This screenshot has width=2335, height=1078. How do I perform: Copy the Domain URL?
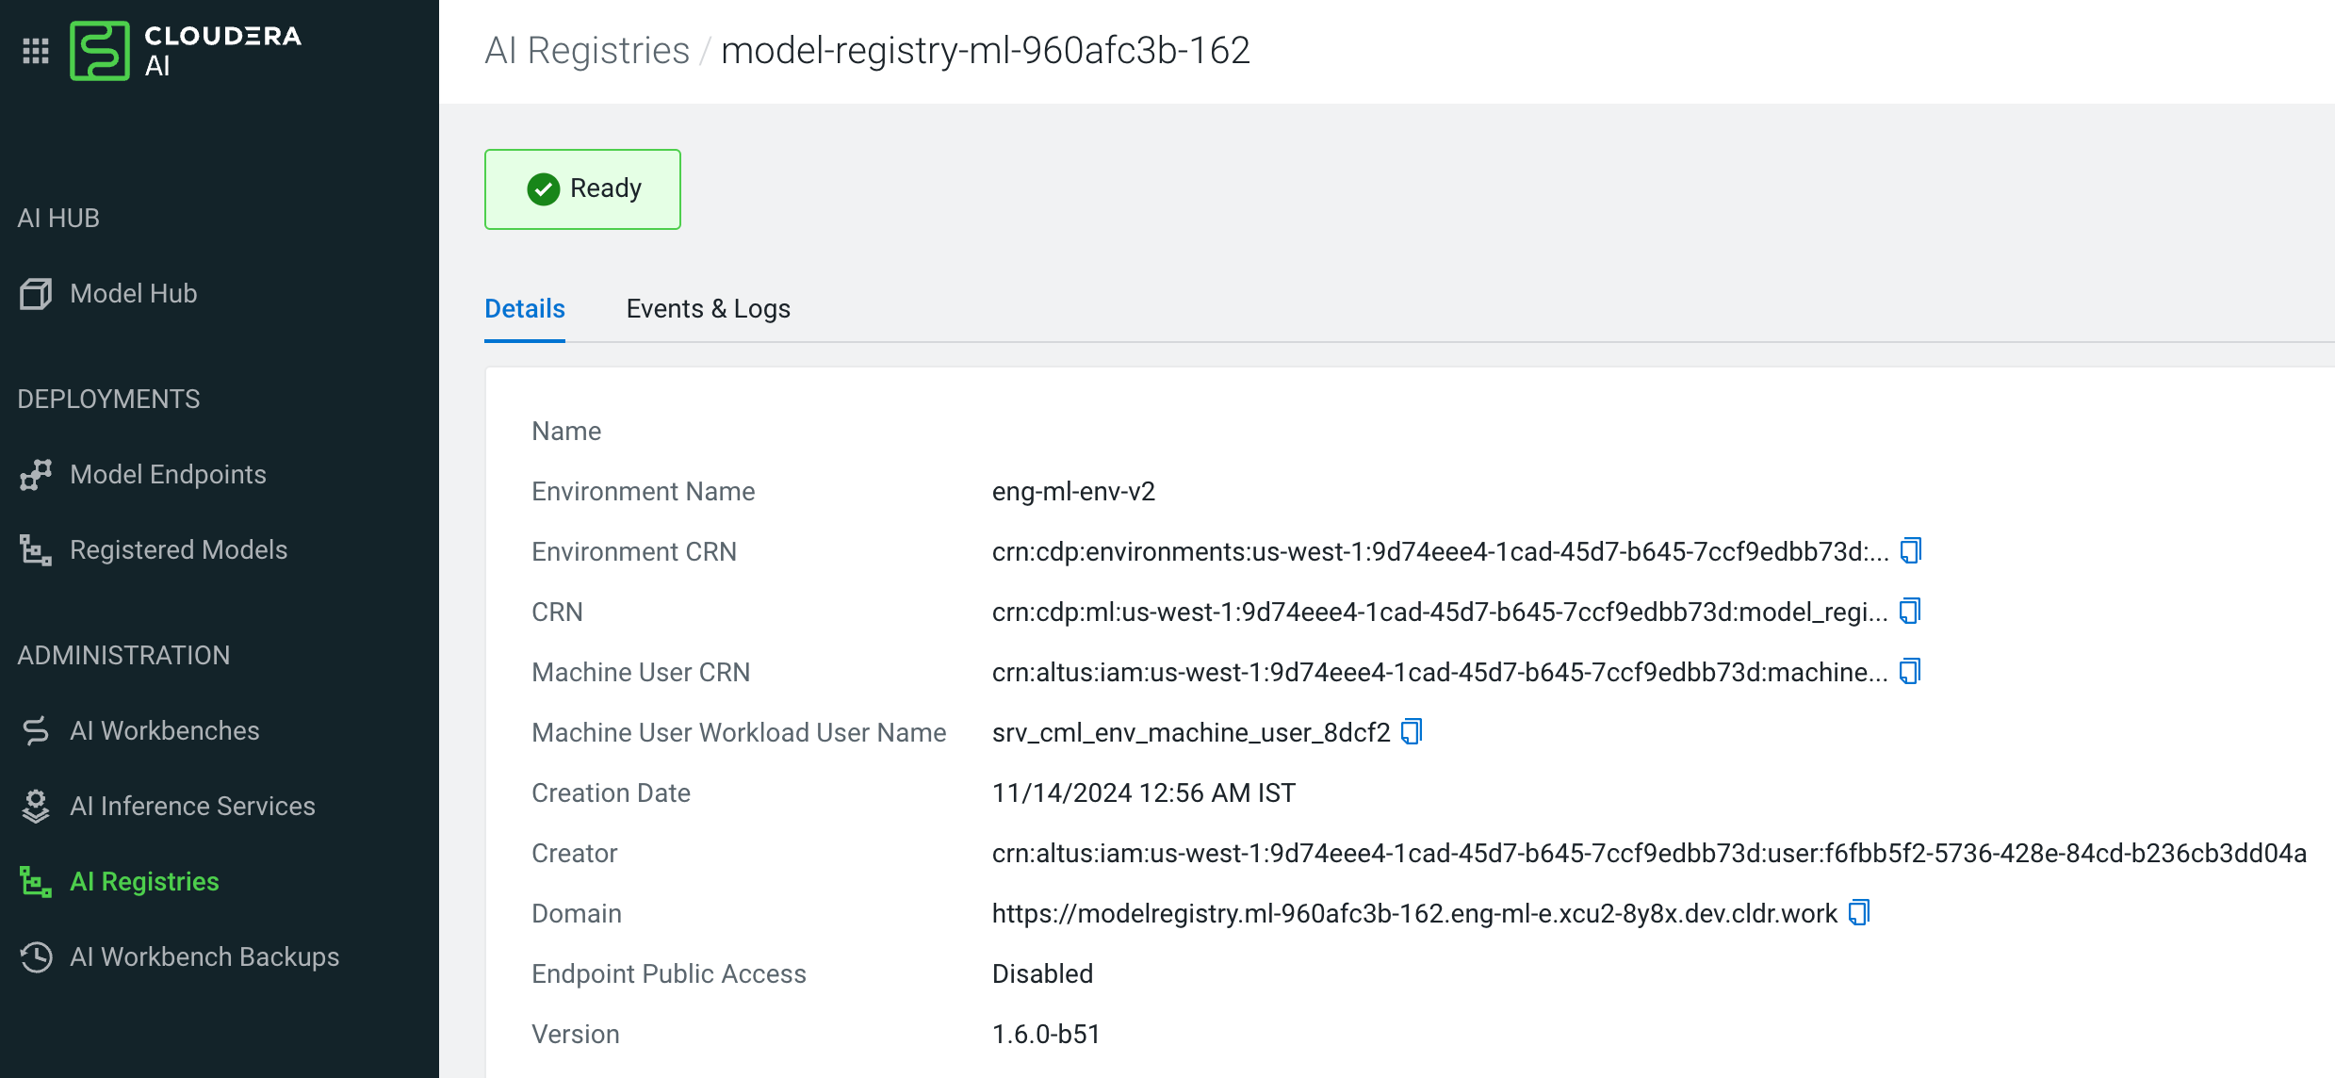click(1858, 912)
